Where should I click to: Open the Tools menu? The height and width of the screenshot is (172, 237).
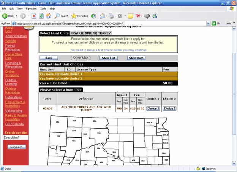pyautogui.click(x=43, y=9)
